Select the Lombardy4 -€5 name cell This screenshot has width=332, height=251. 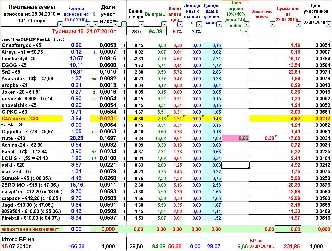(x=32, y=59)
